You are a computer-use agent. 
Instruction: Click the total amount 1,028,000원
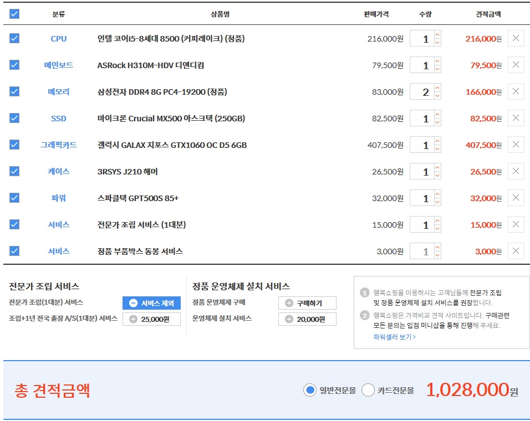coord(472,390)
